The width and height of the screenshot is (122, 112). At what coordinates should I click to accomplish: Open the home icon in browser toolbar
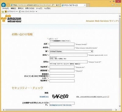coord(113,5)
